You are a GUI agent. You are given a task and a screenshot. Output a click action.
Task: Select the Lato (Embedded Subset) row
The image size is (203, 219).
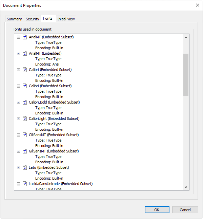click(x=49, y=168)
